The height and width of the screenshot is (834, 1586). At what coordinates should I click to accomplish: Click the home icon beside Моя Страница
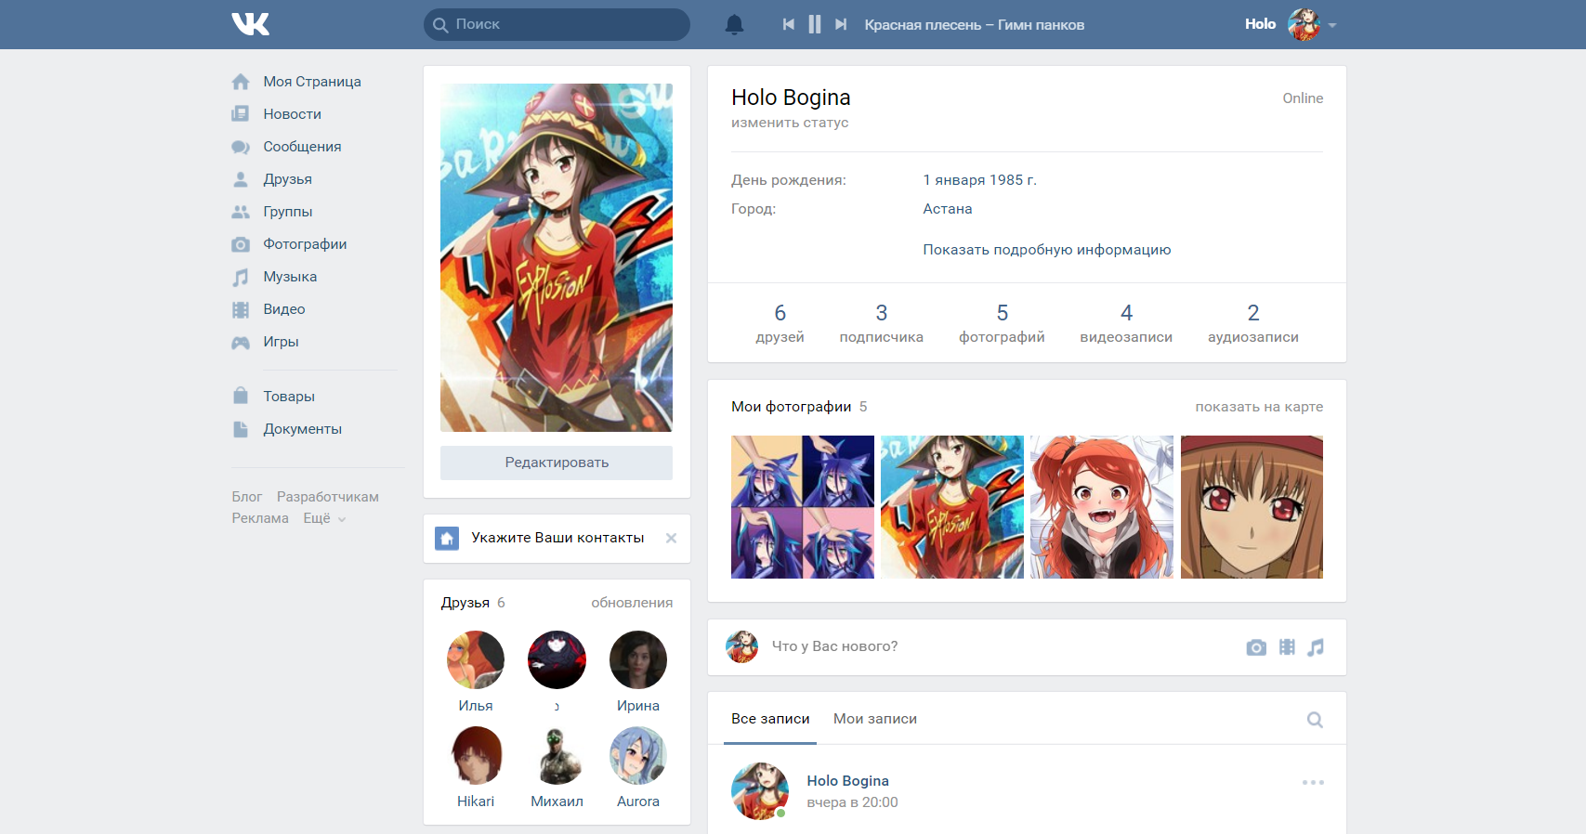(241, 82)
